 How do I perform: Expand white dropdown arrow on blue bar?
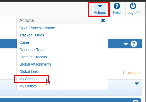click(x=126, y=44)
